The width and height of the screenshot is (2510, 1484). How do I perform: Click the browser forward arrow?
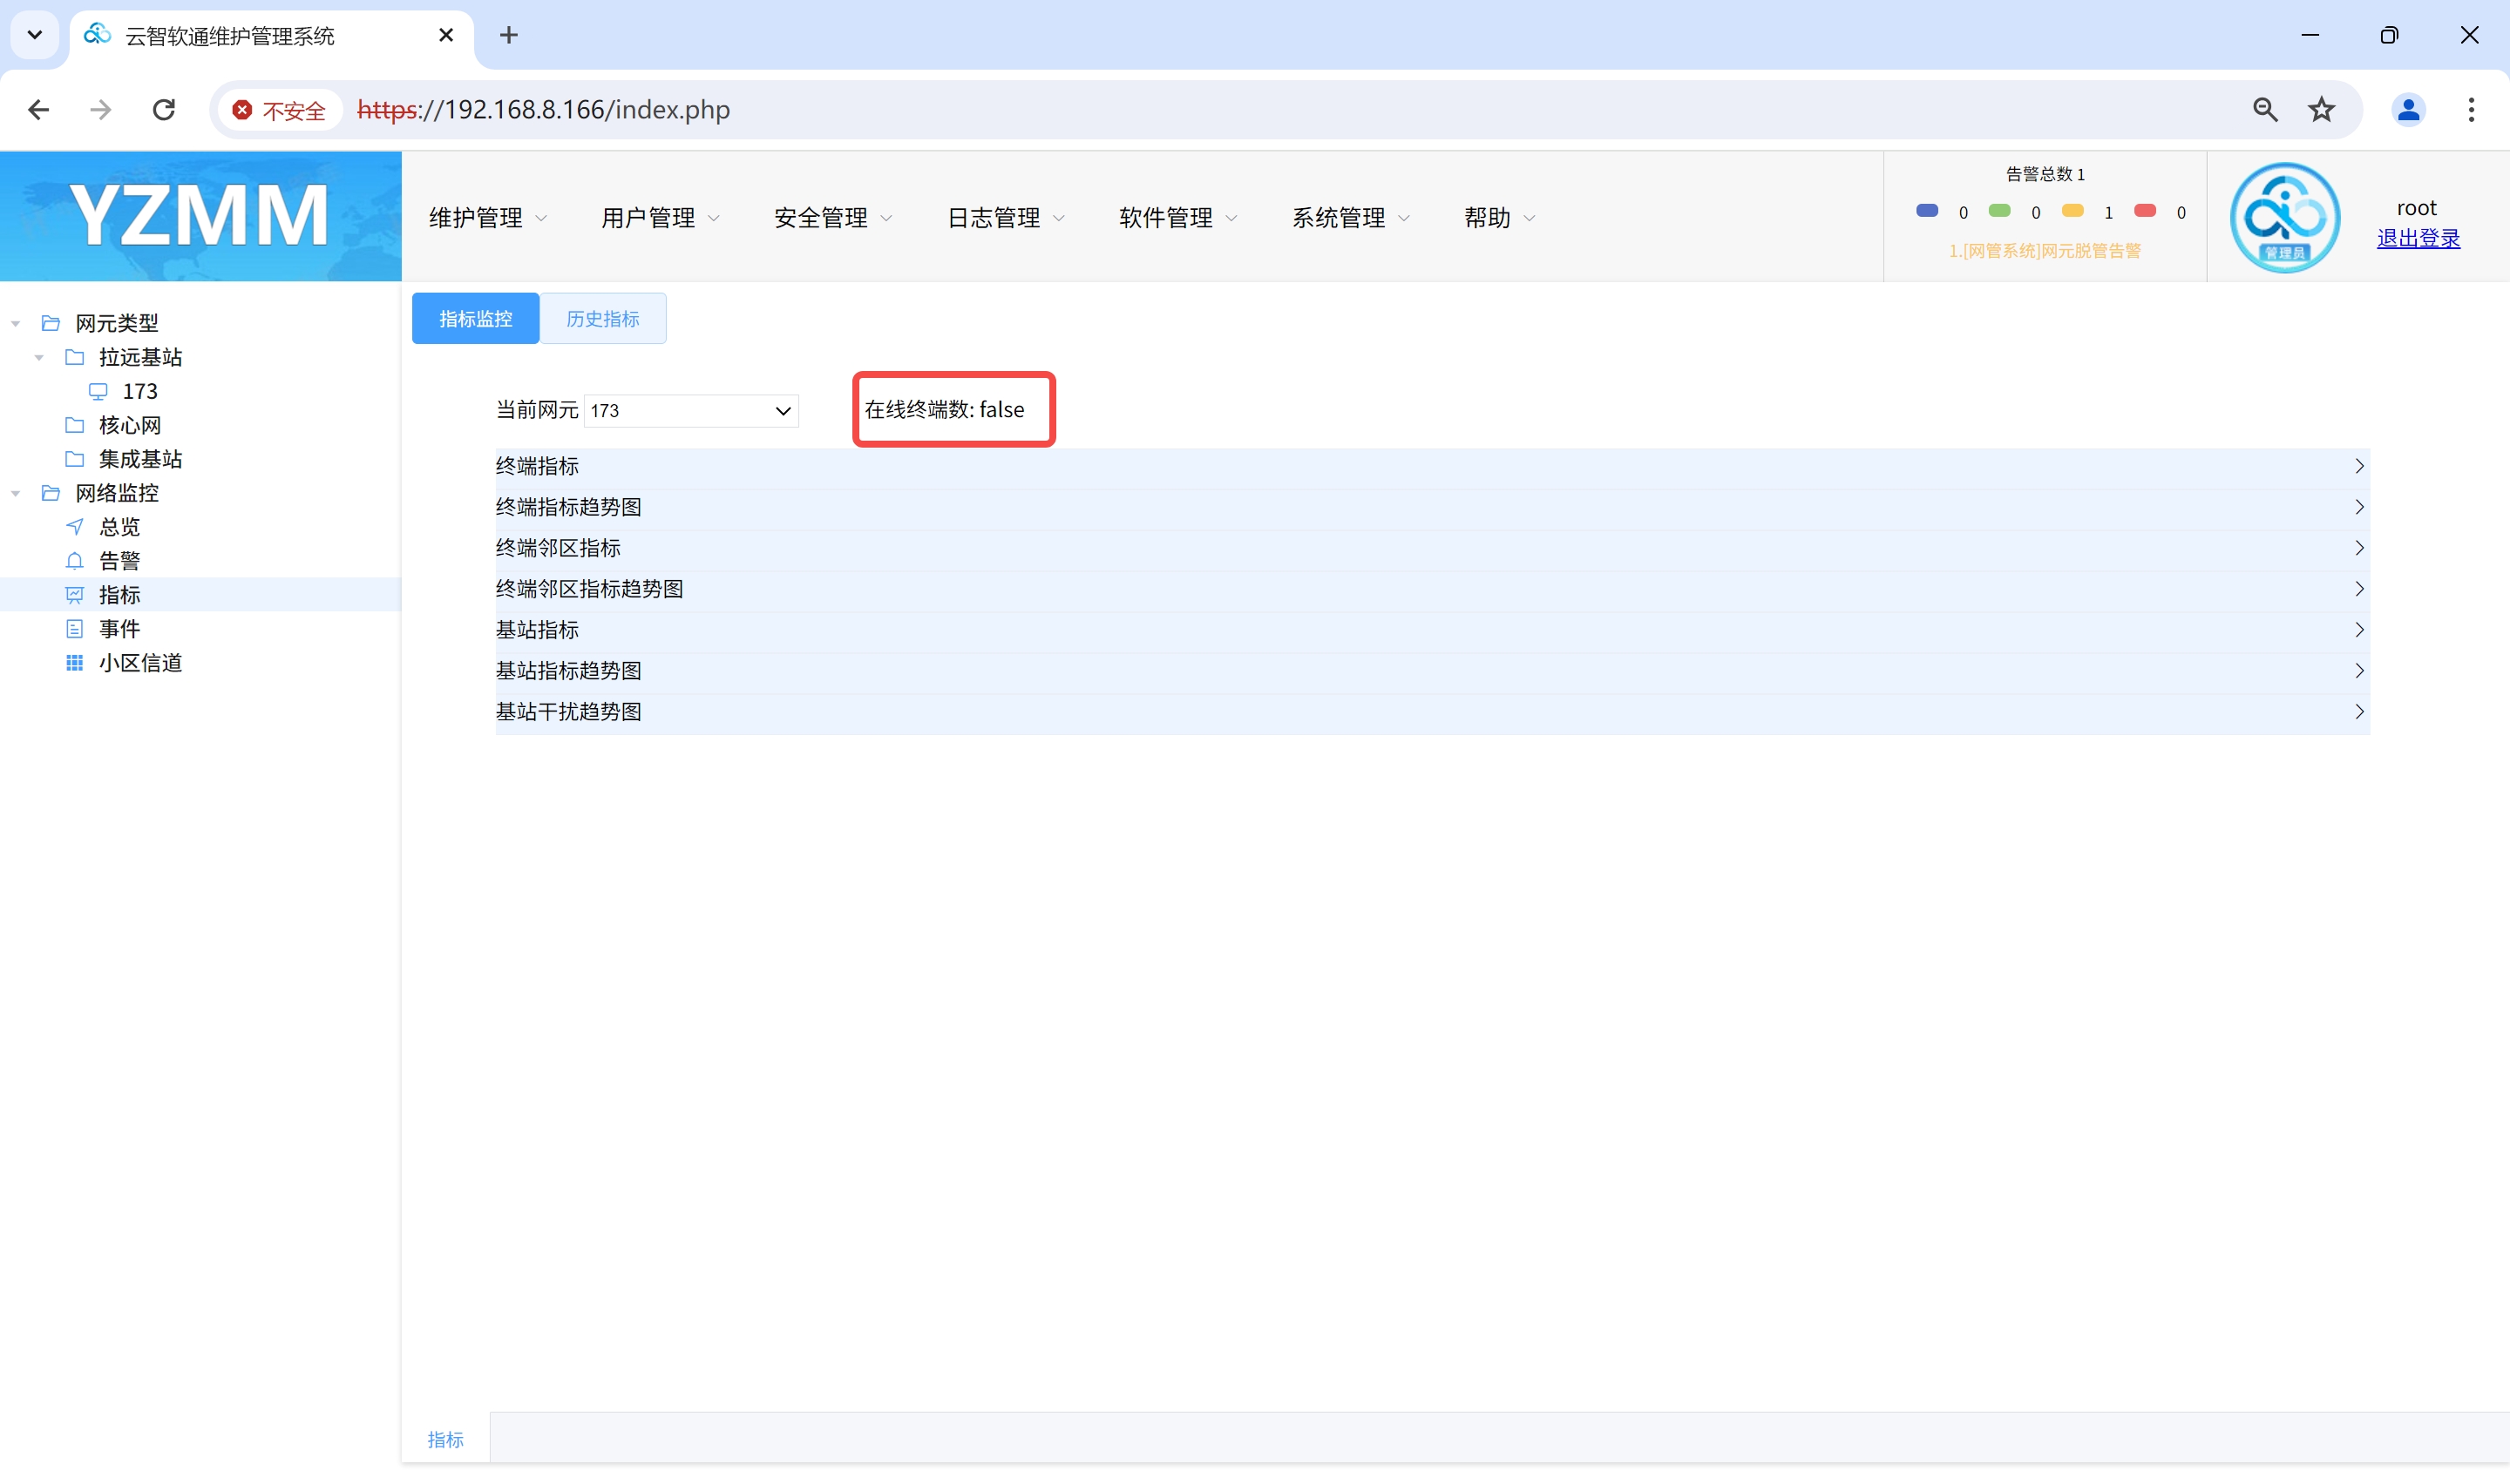coord(100,109)
